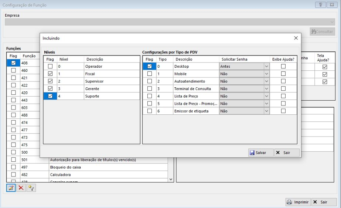Click the Solicitar Senha column header

pyautogui.click(x=234, y=59)
